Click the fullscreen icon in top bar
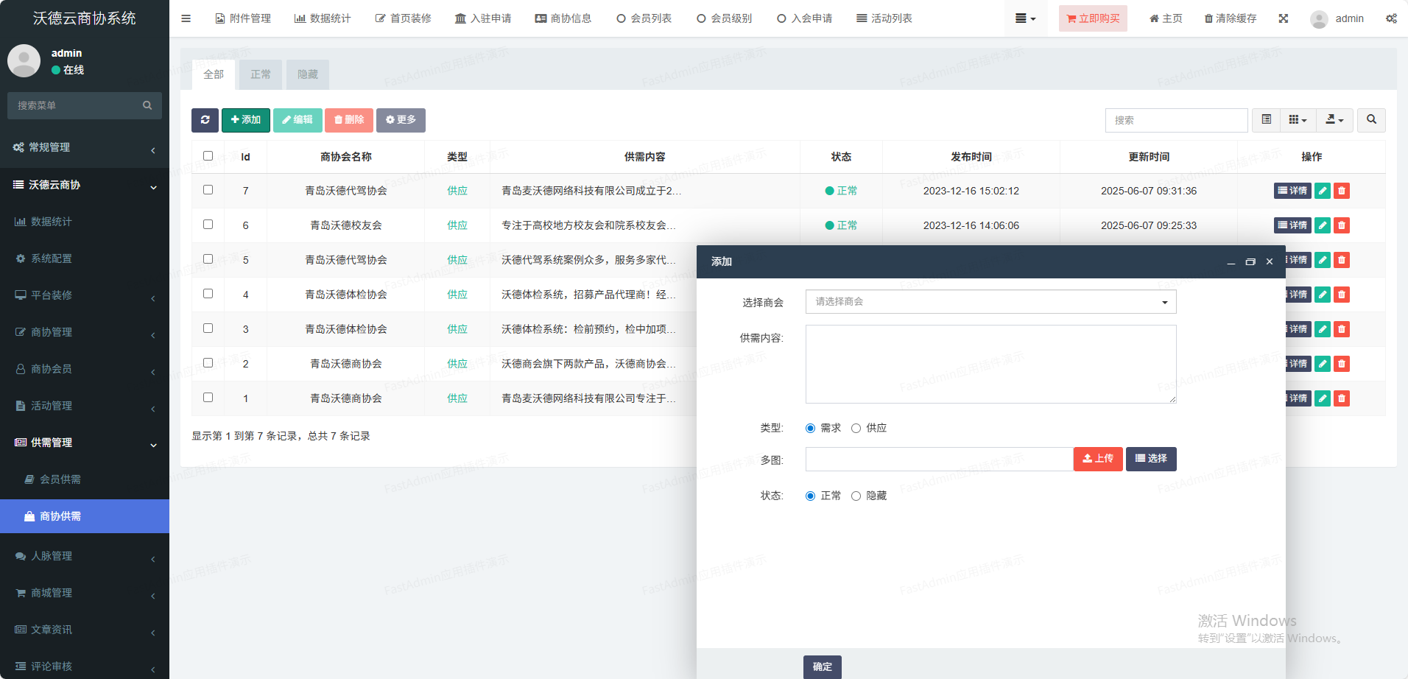The height and width of the screenshot is (679, 1408). click(x=1284, y=18)
